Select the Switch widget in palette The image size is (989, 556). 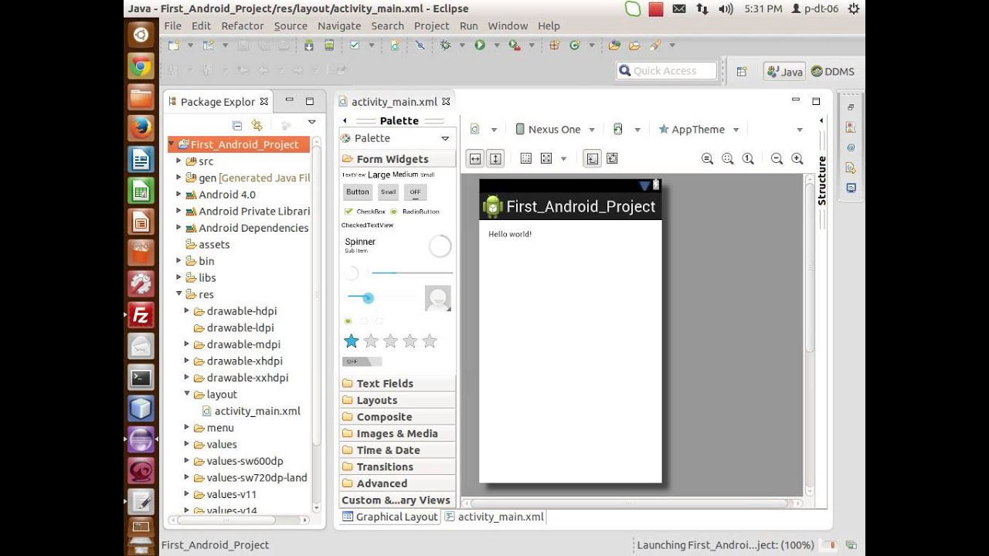362,361
